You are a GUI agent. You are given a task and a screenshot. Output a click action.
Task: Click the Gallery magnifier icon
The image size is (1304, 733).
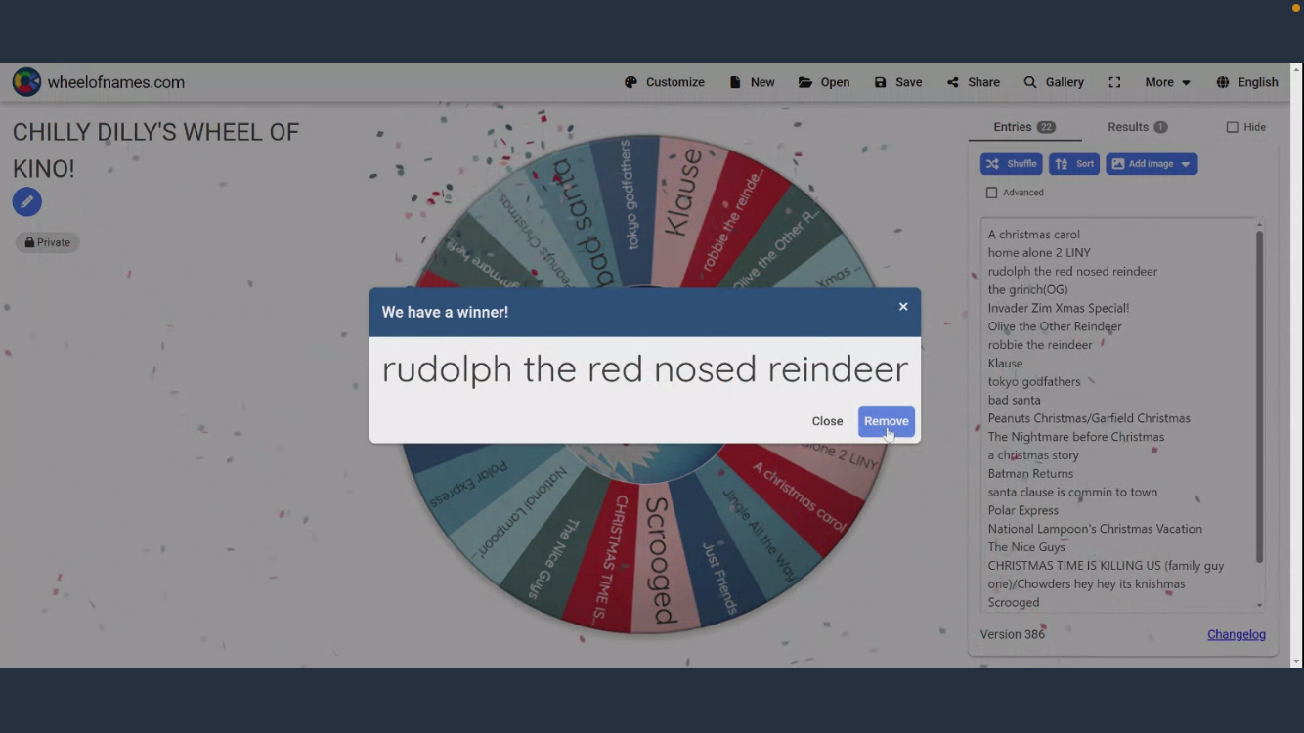point(1030,82)
